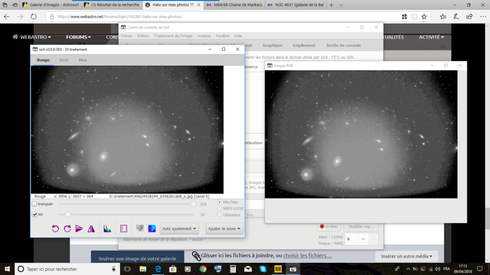The height and width of the screenshot is (275, 490).
Task: Expand WEBASTRO site menu
Action: (x=35, y=37)
